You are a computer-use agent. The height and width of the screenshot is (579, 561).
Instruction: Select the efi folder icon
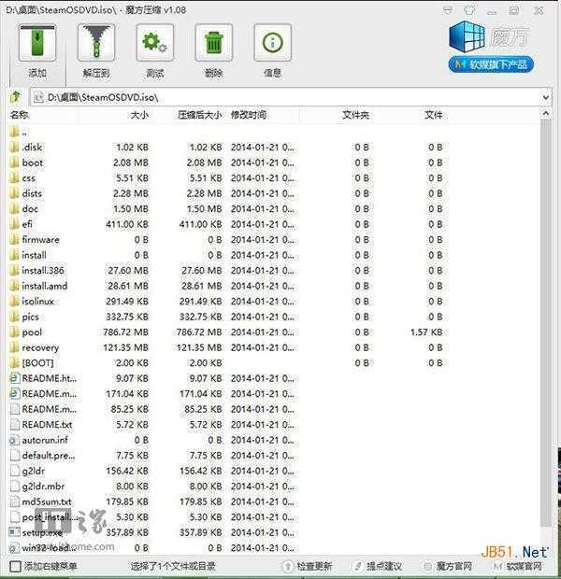click(x=14, y=224)
